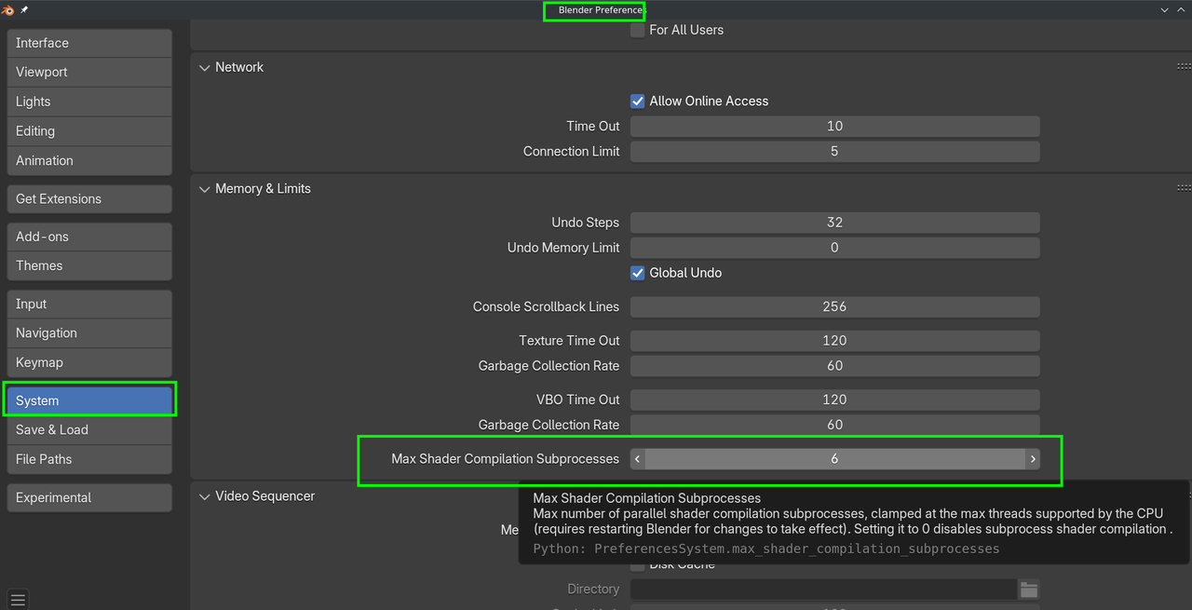Click the pin icon in the title bar
The image size is (1192, 610).
pyautogui.click(x=24, y=9)
